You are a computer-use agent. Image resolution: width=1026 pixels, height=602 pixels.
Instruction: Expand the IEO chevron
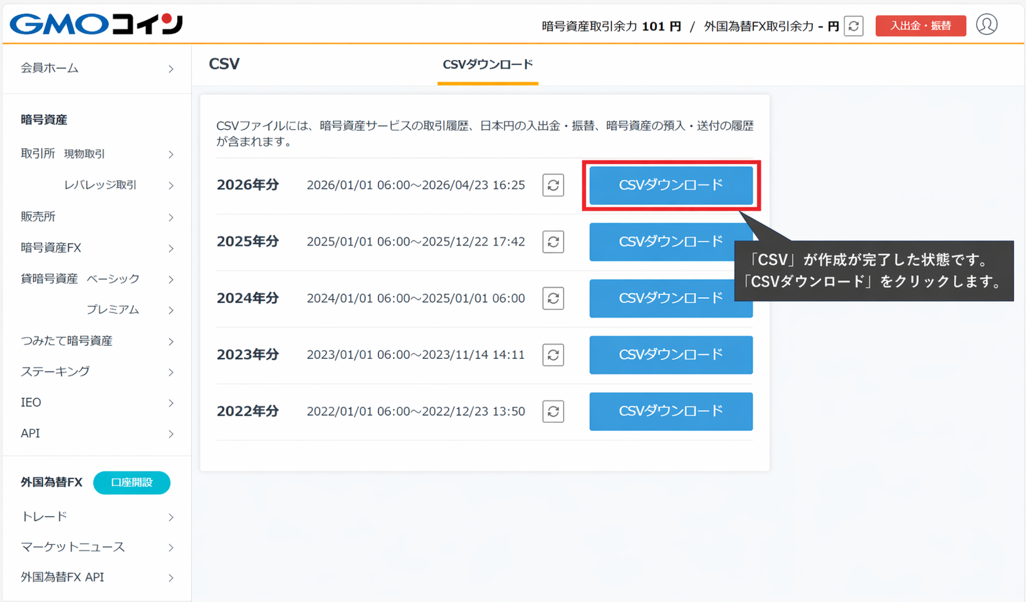tap(171, 403)
